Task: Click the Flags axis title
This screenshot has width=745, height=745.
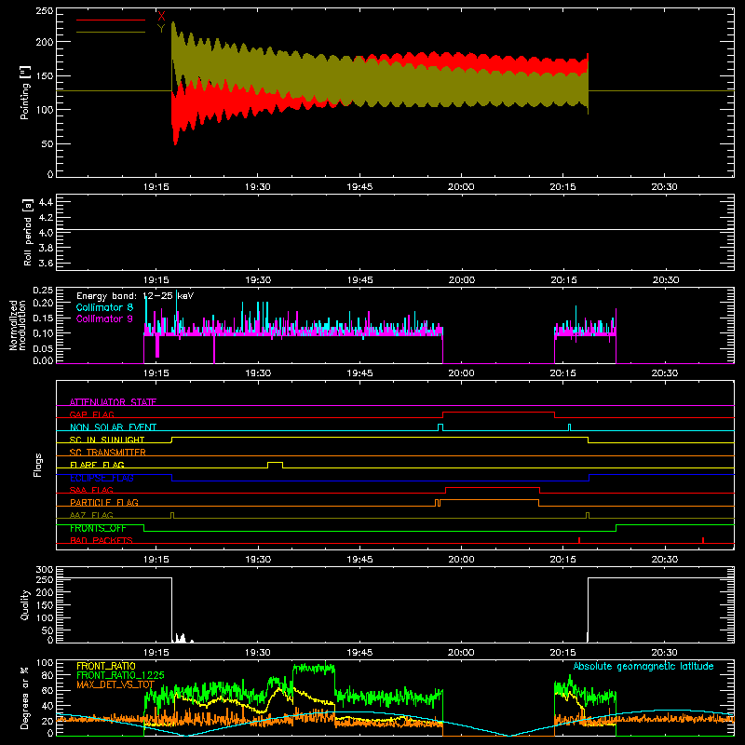Action: click(38, 465)
